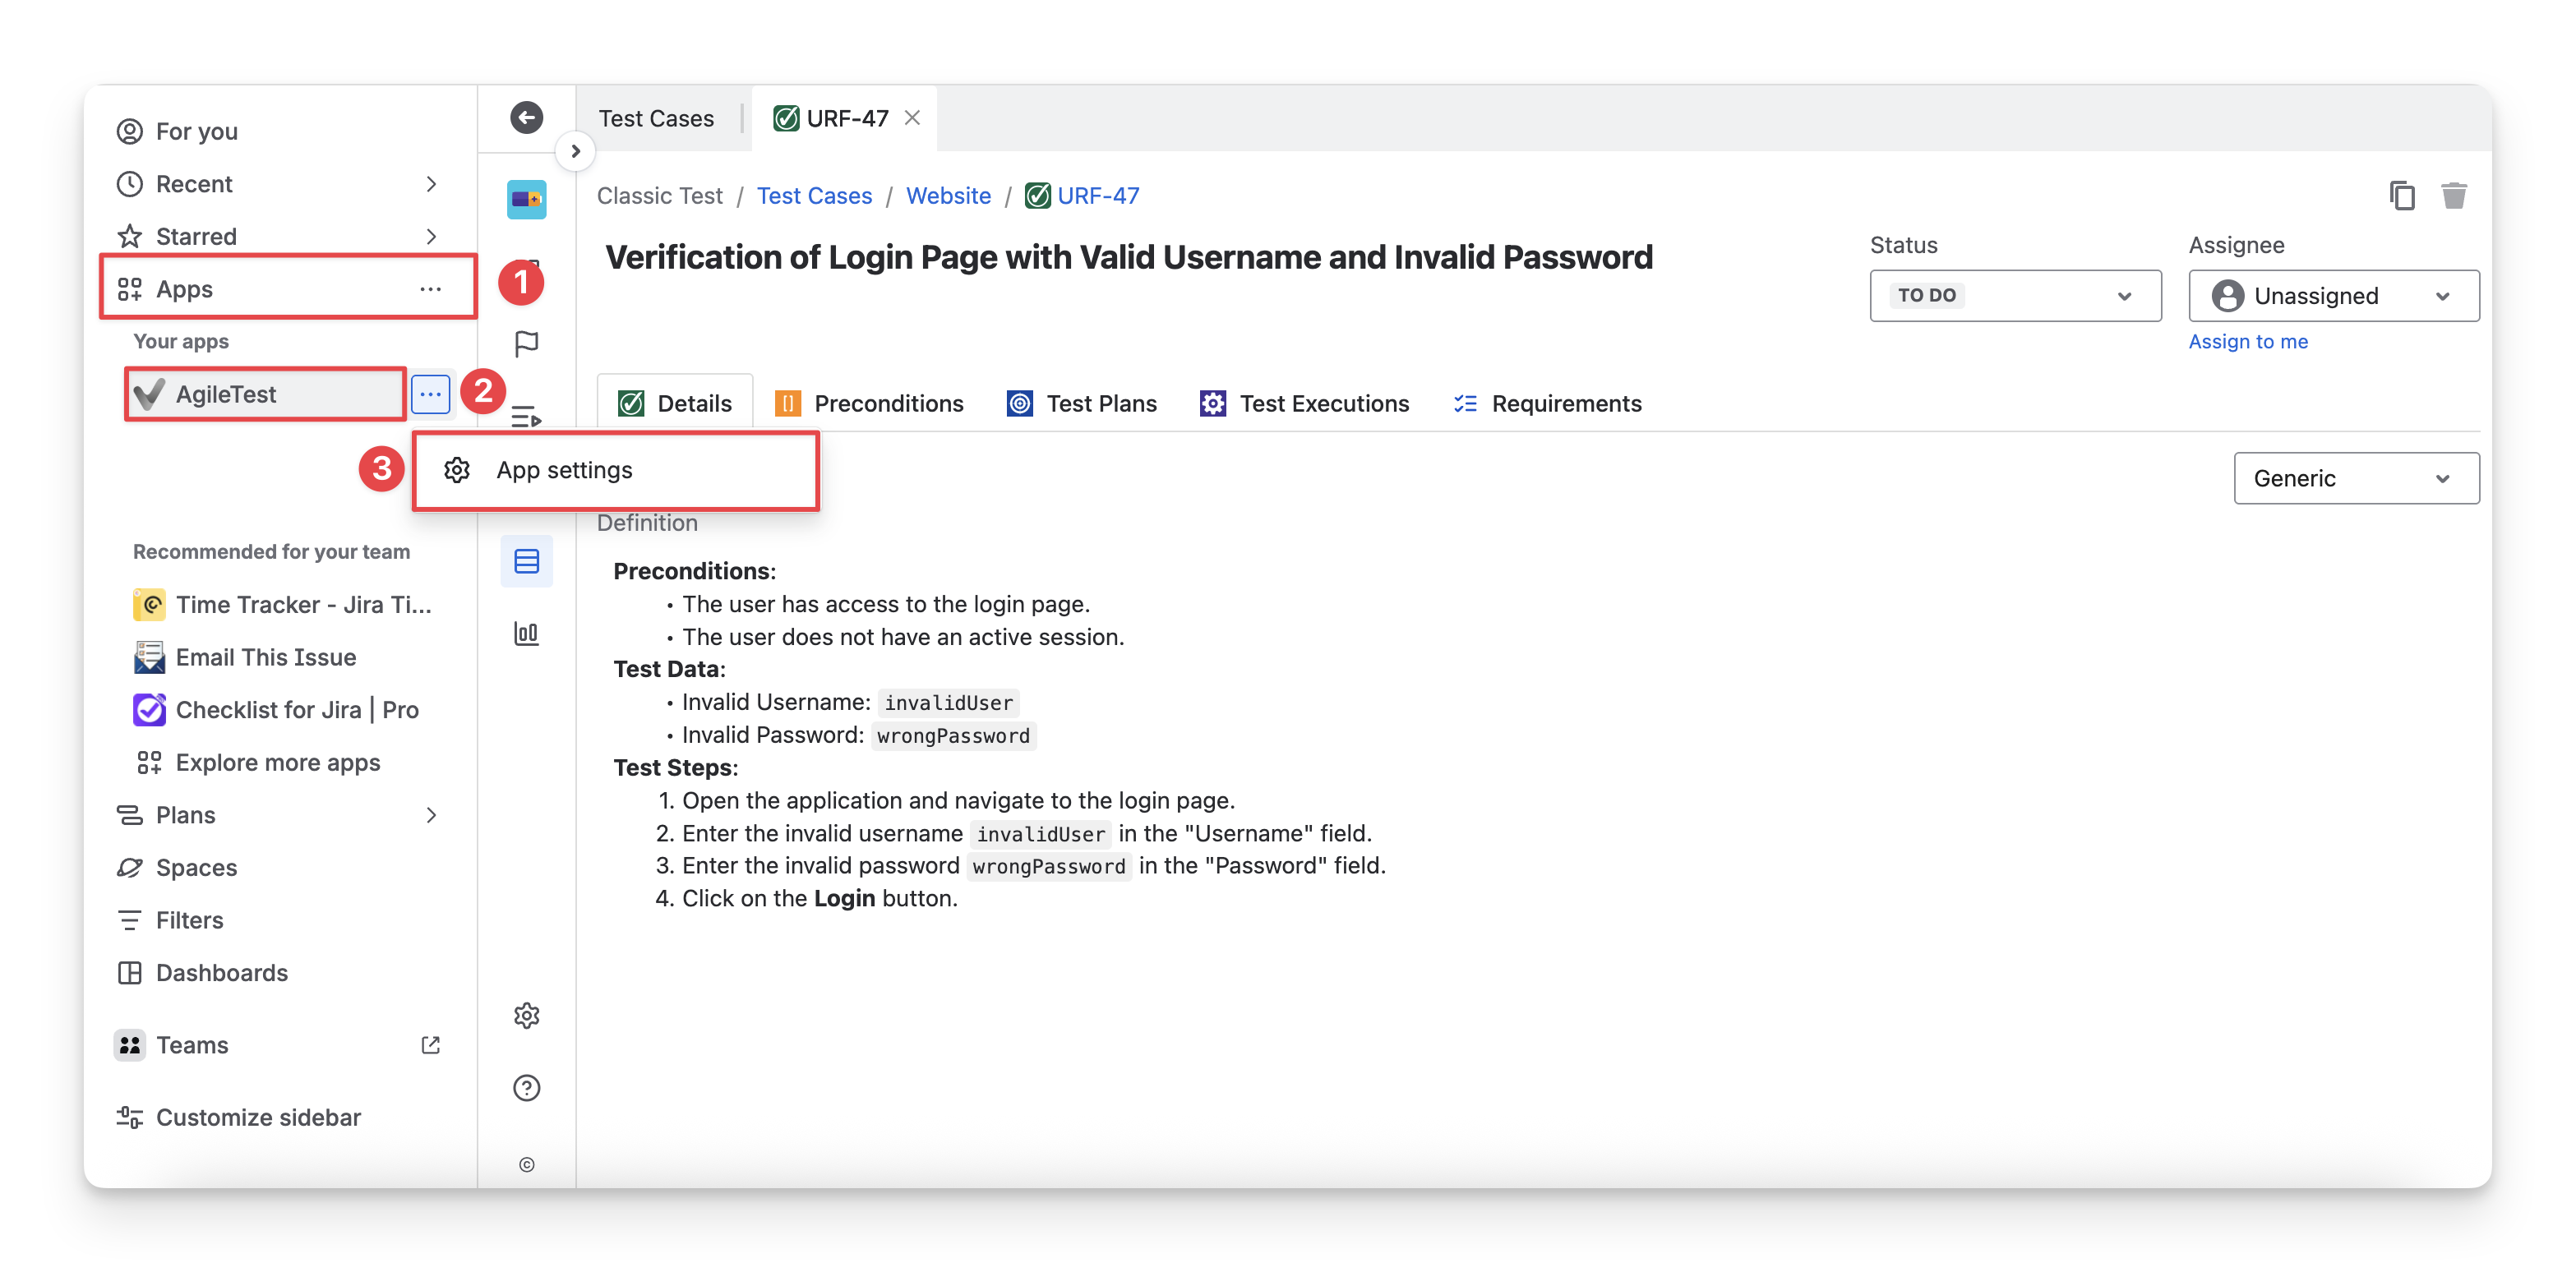Expand the sidebar with the chevron toggle
This screenshot has width=2576, height=1272.
click(x=575, y=151)
